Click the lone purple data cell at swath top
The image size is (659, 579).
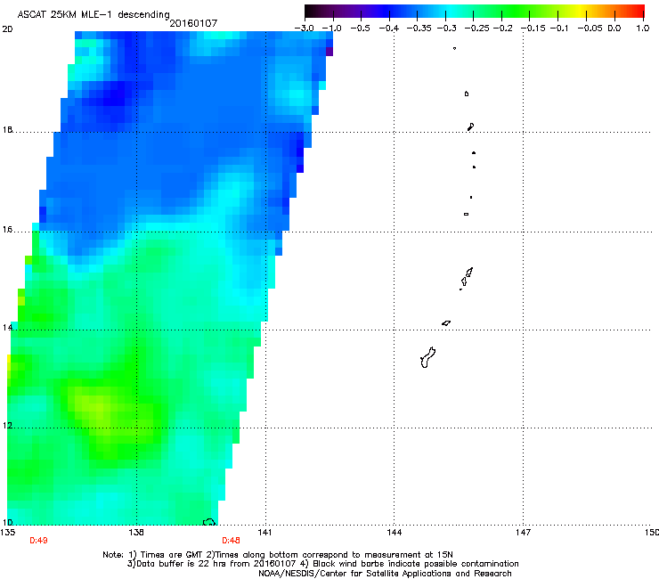(329, 52)
